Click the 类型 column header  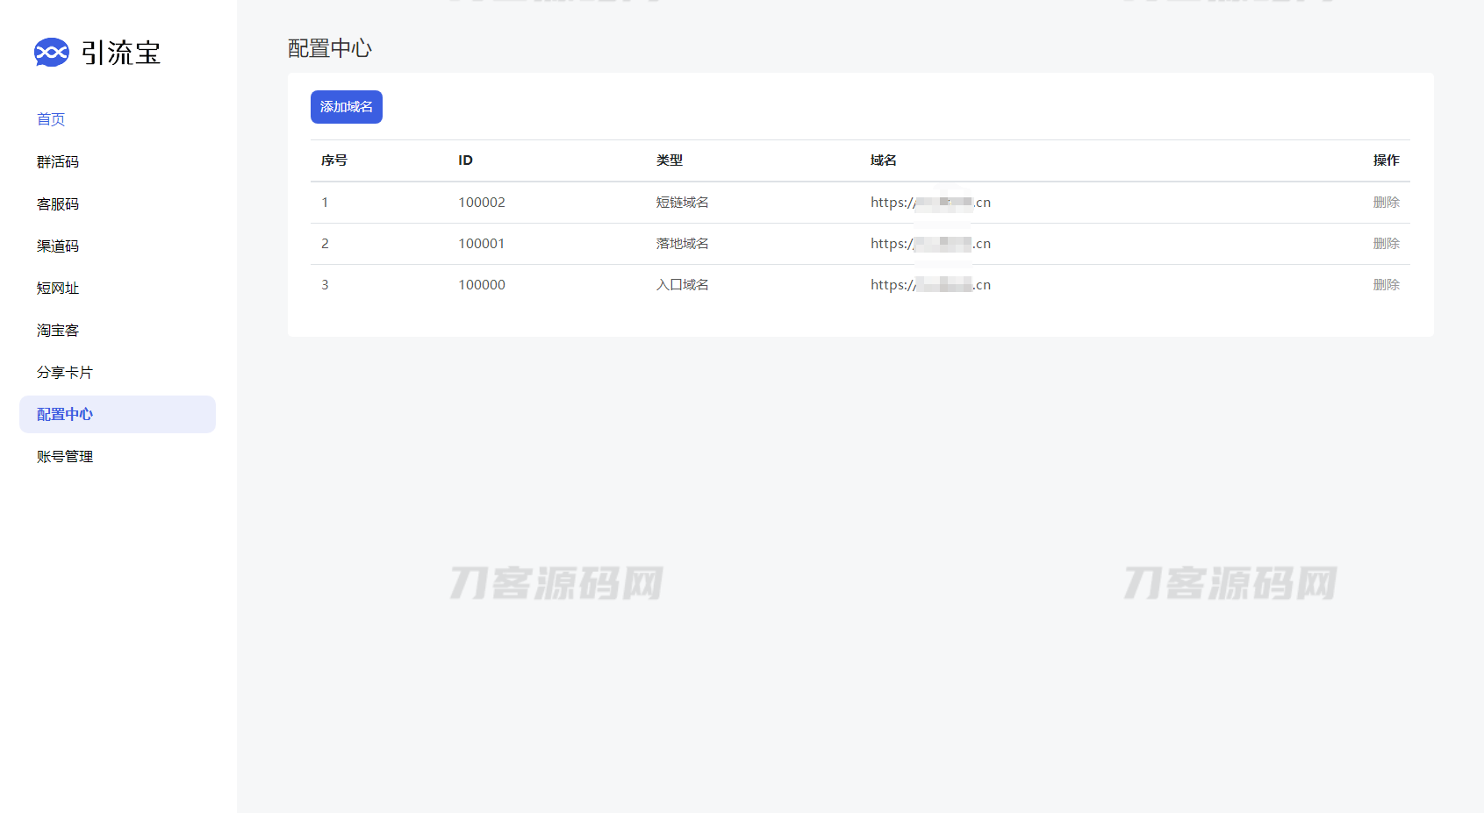(669, 160)
